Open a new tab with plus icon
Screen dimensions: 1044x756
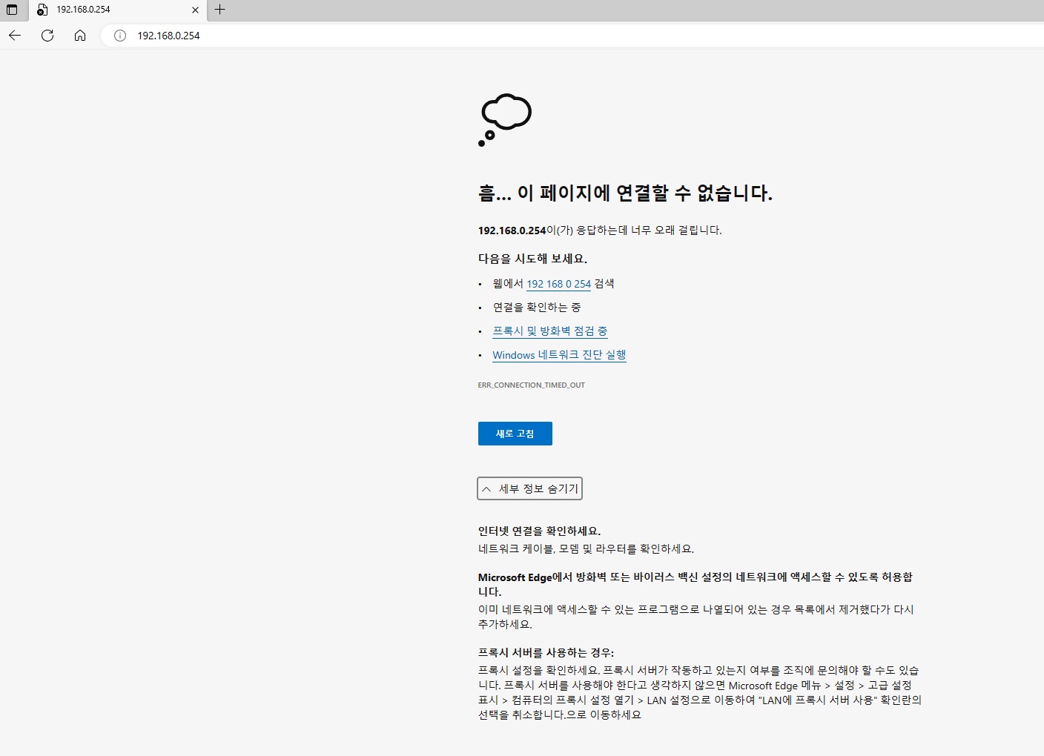click(219, 10)
